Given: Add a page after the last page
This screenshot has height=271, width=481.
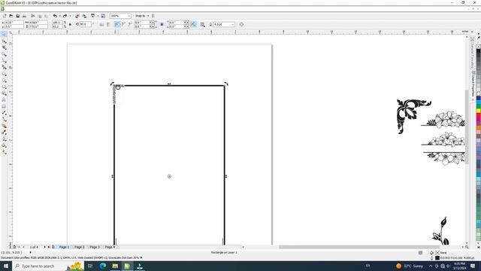Looking at the screenshot, I should 53,247.
